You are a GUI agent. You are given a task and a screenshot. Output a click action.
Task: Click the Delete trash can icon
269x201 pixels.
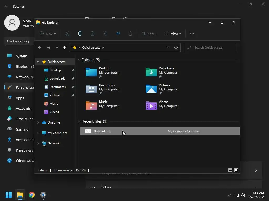[130, 33]
